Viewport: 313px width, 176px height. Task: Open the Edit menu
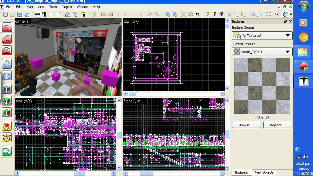pos(19,7)
